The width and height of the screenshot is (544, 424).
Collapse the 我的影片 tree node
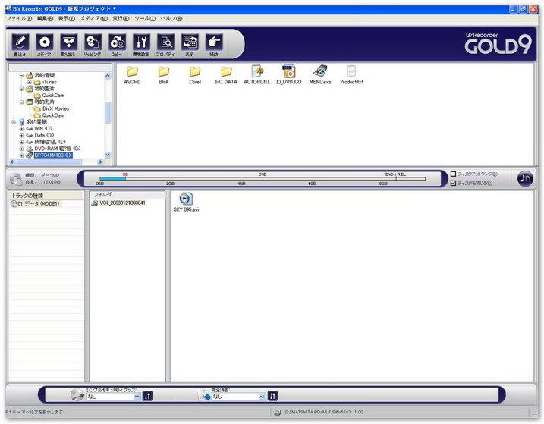point(21,102)
